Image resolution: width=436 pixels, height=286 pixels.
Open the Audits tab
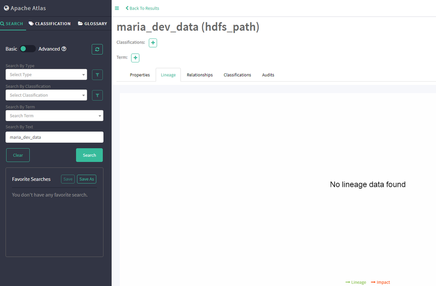click(268, 75)
